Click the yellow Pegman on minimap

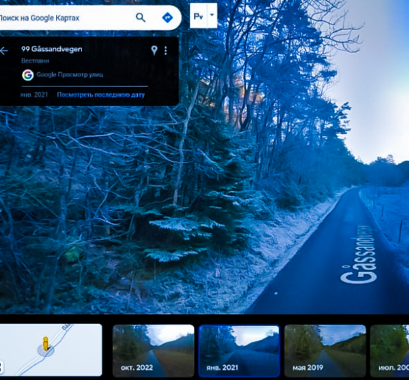[x=46, y=344]
